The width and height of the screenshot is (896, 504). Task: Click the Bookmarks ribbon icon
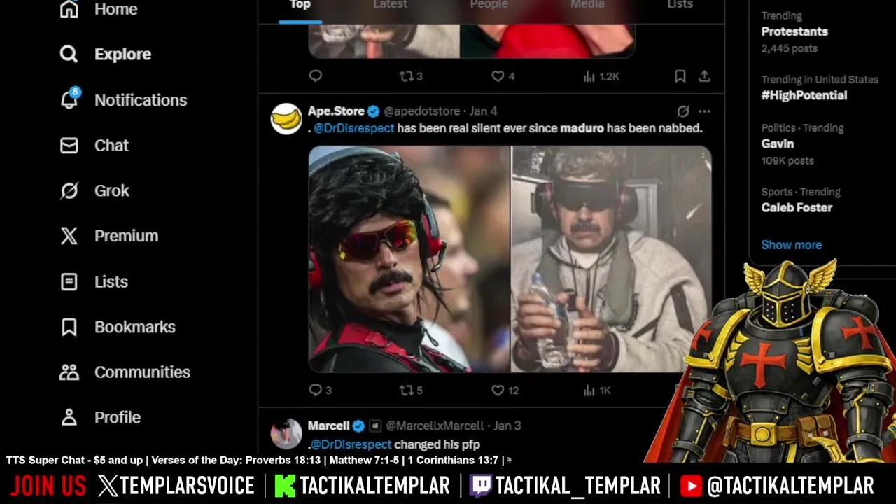[x=69, y=327]
